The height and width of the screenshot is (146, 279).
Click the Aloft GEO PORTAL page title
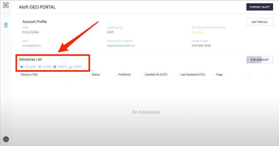tap(37, 7)
